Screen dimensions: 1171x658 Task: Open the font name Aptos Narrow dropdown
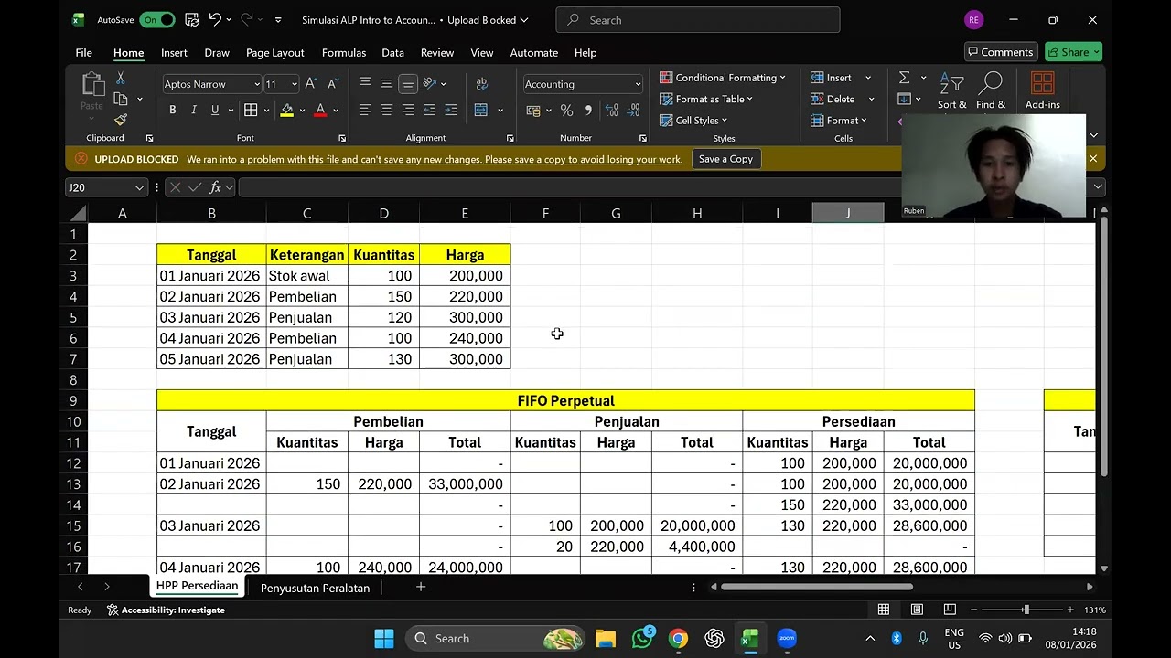click(x=256, y=84)
